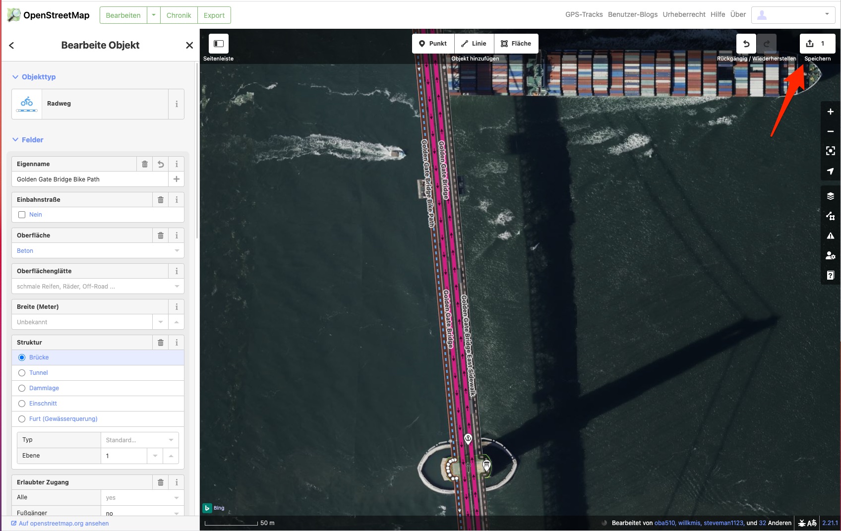This screenshot has height=531, width=841.
Task: Open the issues warning triangle icon
Action: pyautogui.click(x=831, y=236)
